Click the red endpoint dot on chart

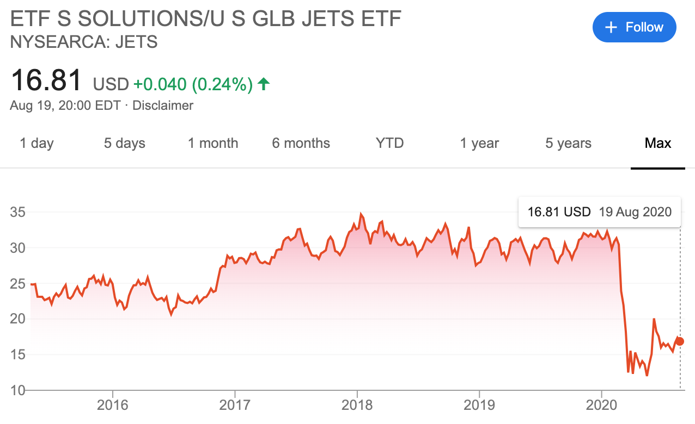point(679,341)
